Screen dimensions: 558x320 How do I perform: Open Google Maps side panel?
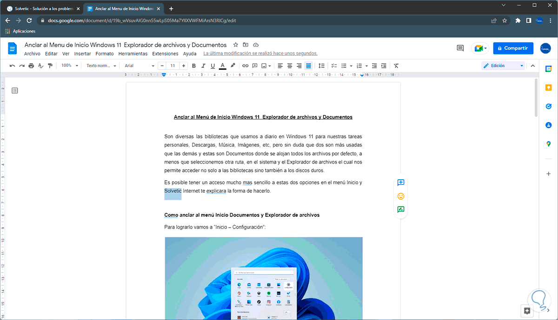click(x=549, y=144)
